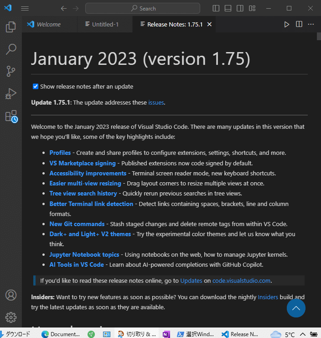Image resolution: width=321 pixels, height=338 pixels.
Task: Open the ダウンロード taskbar item
Action: pyautogui.click(x=15, y=334)
